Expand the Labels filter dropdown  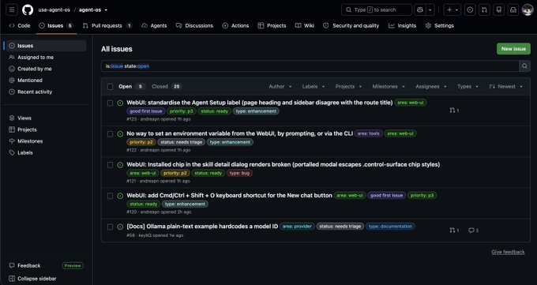[x=314, y=87]
